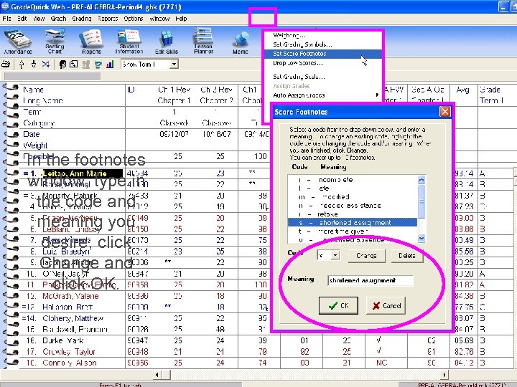Click the green checkmark on the OK button
The width and height of the screenshot is (517, 387).
333,306
